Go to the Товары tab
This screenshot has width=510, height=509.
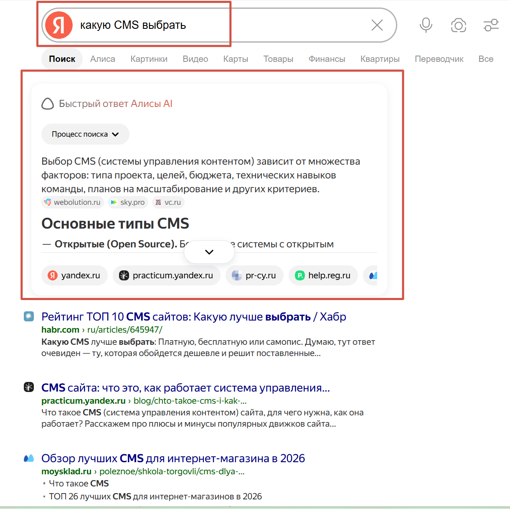(278, 59)
